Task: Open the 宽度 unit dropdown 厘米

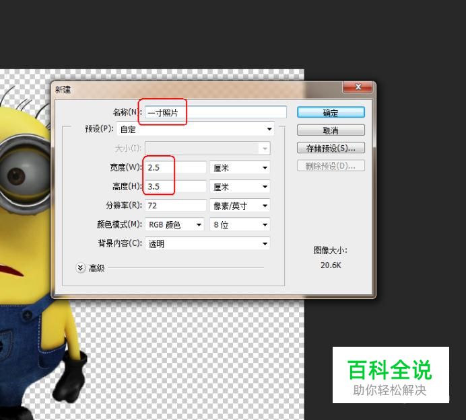Action: (240, 167)
